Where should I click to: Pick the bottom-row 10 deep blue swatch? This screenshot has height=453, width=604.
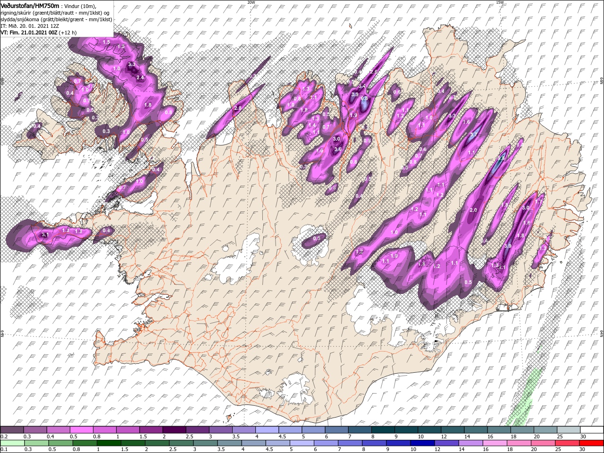coord(423,443)
